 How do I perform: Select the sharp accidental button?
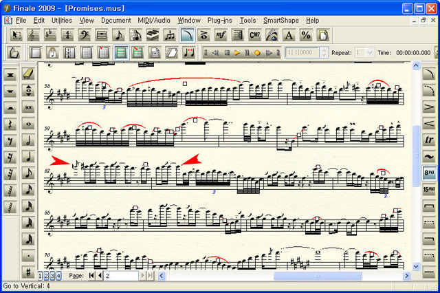tap(28, 272)
